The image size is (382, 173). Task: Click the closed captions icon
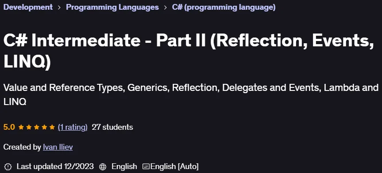point(146,167)
